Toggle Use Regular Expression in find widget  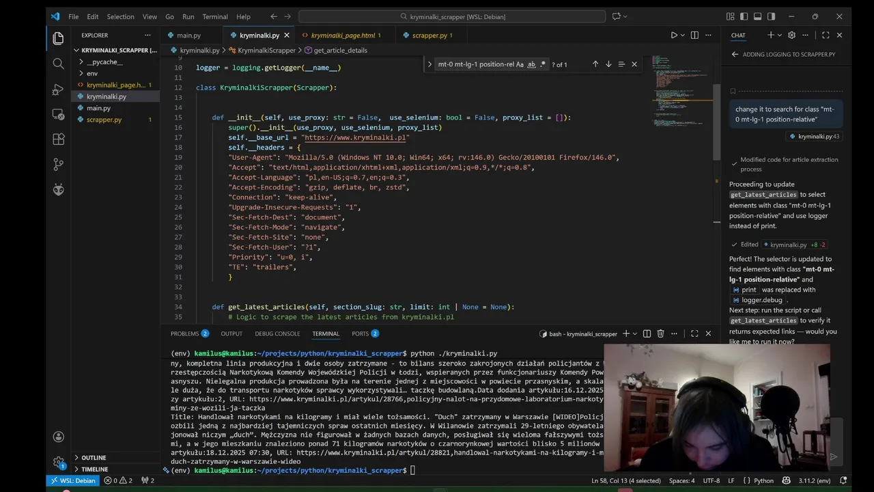[x=543, y=64]
